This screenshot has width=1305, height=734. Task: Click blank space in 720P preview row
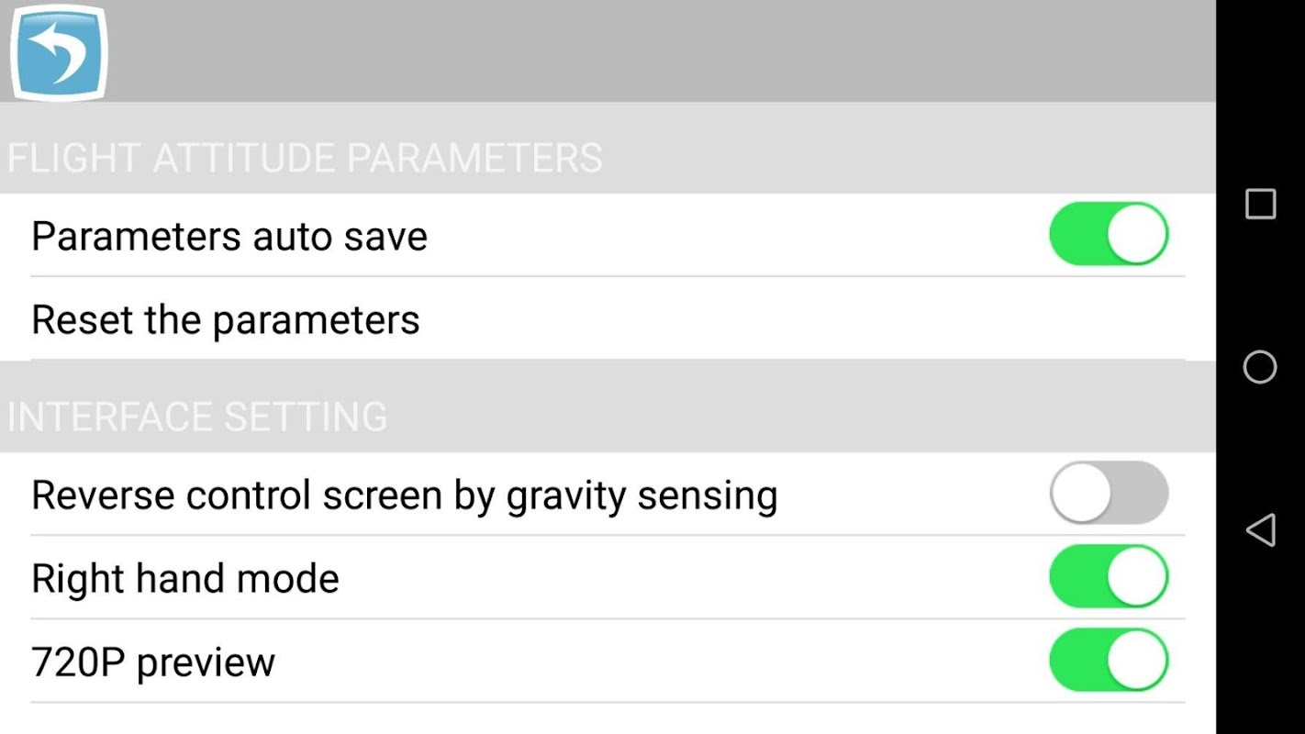point(642,662)
